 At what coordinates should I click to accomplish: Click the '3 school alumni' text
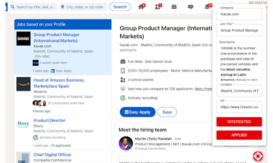(141, 80)
